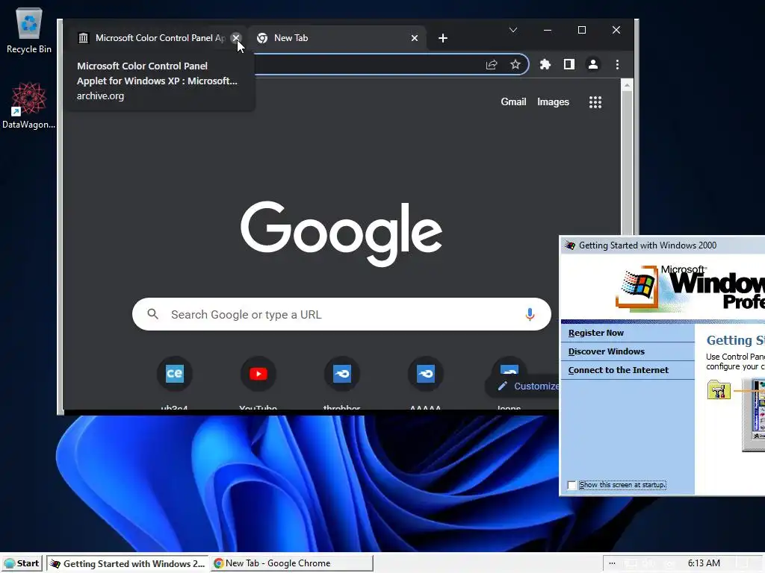Screen dimensions: 765x573
Task: Open the Start menu
Action: tap(22, 563)
